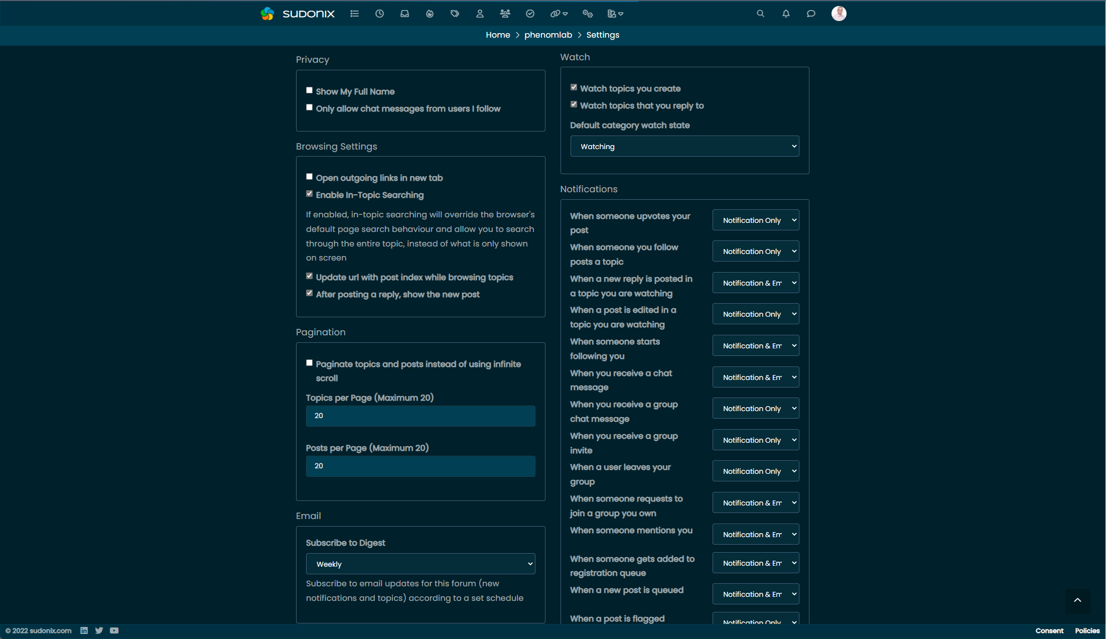Screen dimensions: 1106x639
Task: Open the admin cogs icon
Action: (587, 14)
